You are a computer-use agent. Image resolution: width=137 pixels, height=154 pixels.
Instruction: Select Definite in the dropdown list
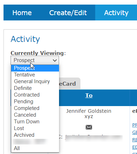(35, 88)
